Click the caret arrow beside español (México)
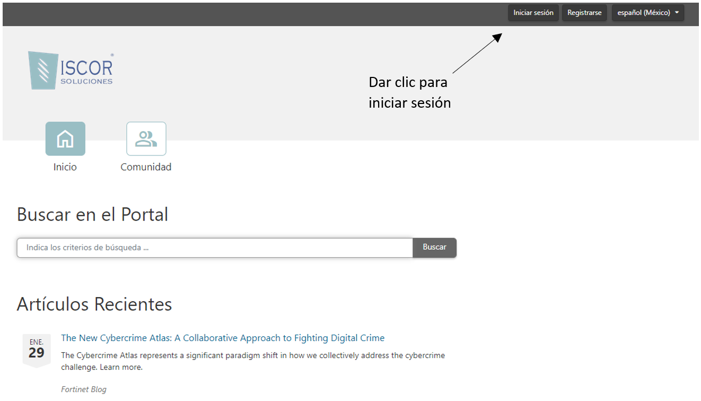Viewport: 701px width, 401px height. (677, 13)
